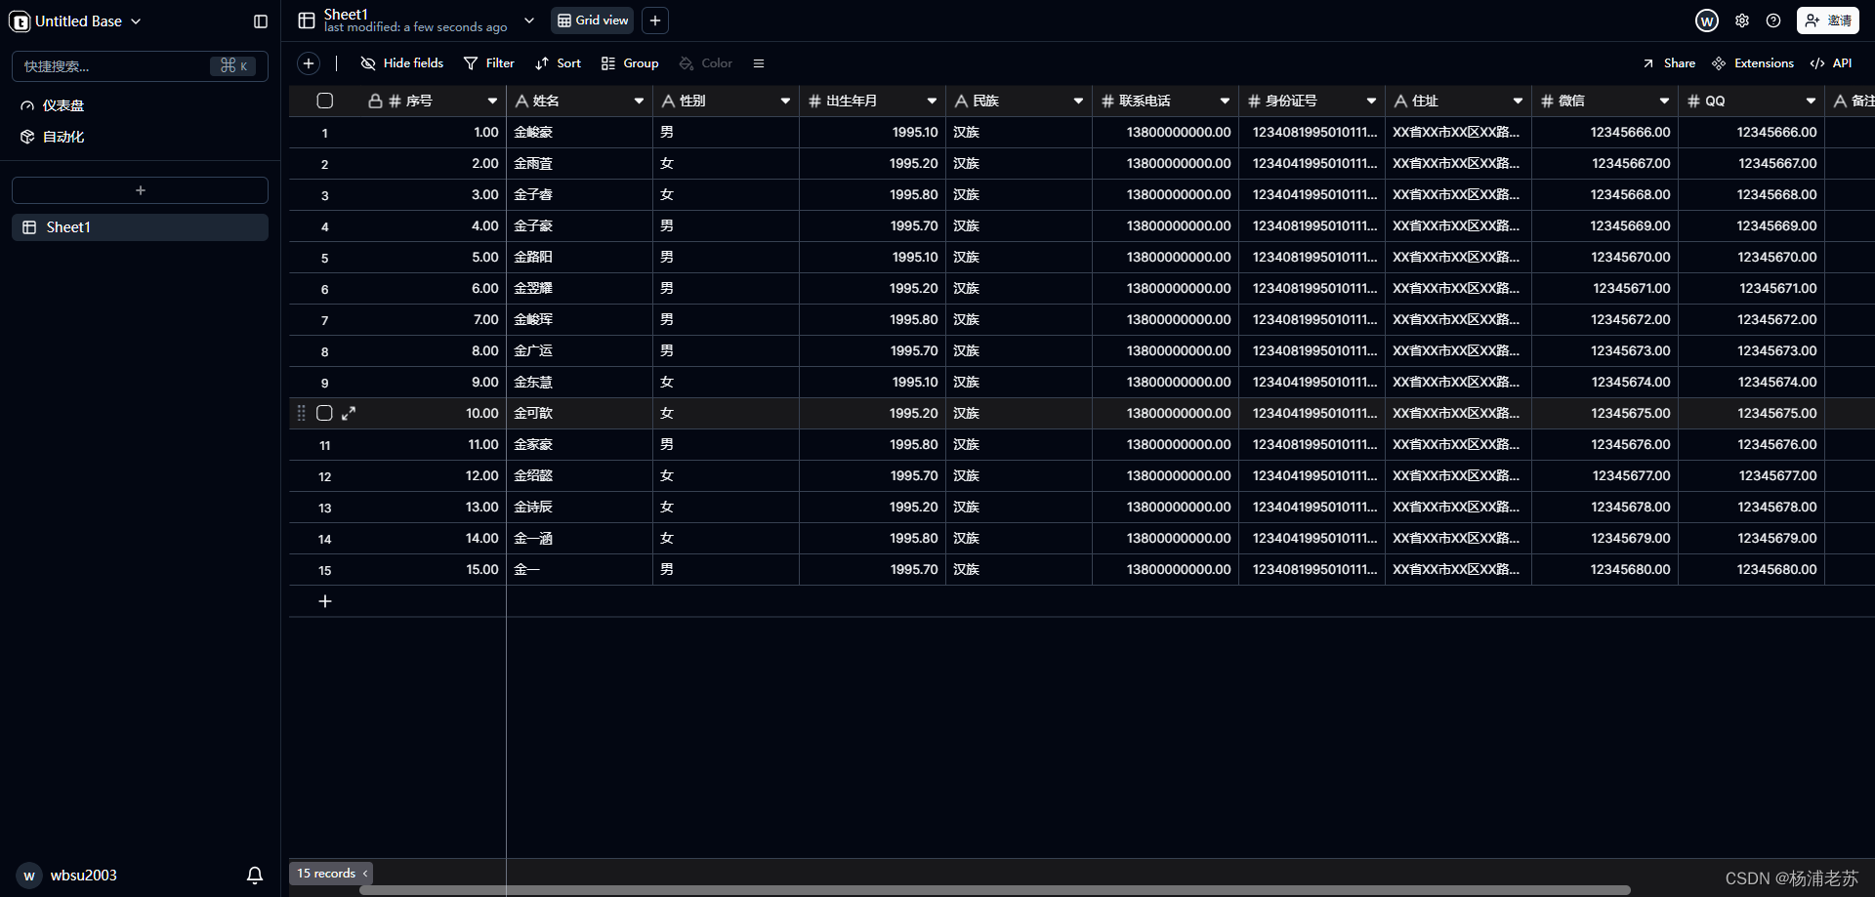The height and width of the screenshot is (897, 1875).
Task: Open row height options icon
Action: (759, 63)
